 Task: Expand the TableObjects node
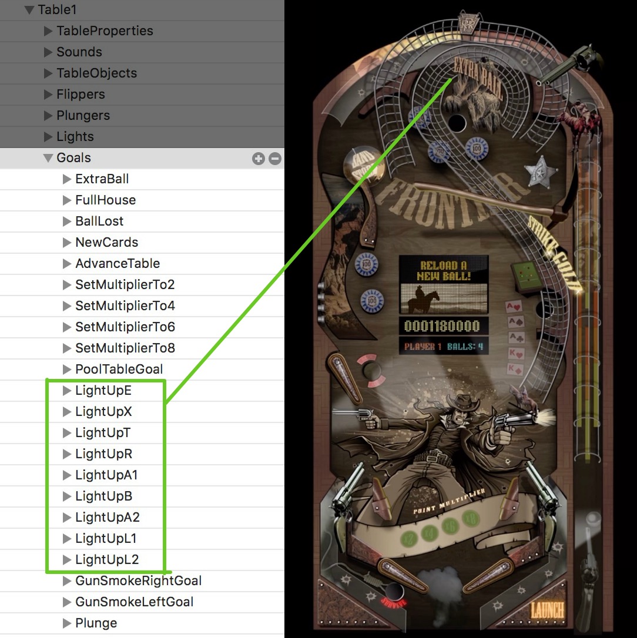click(48, 73)
